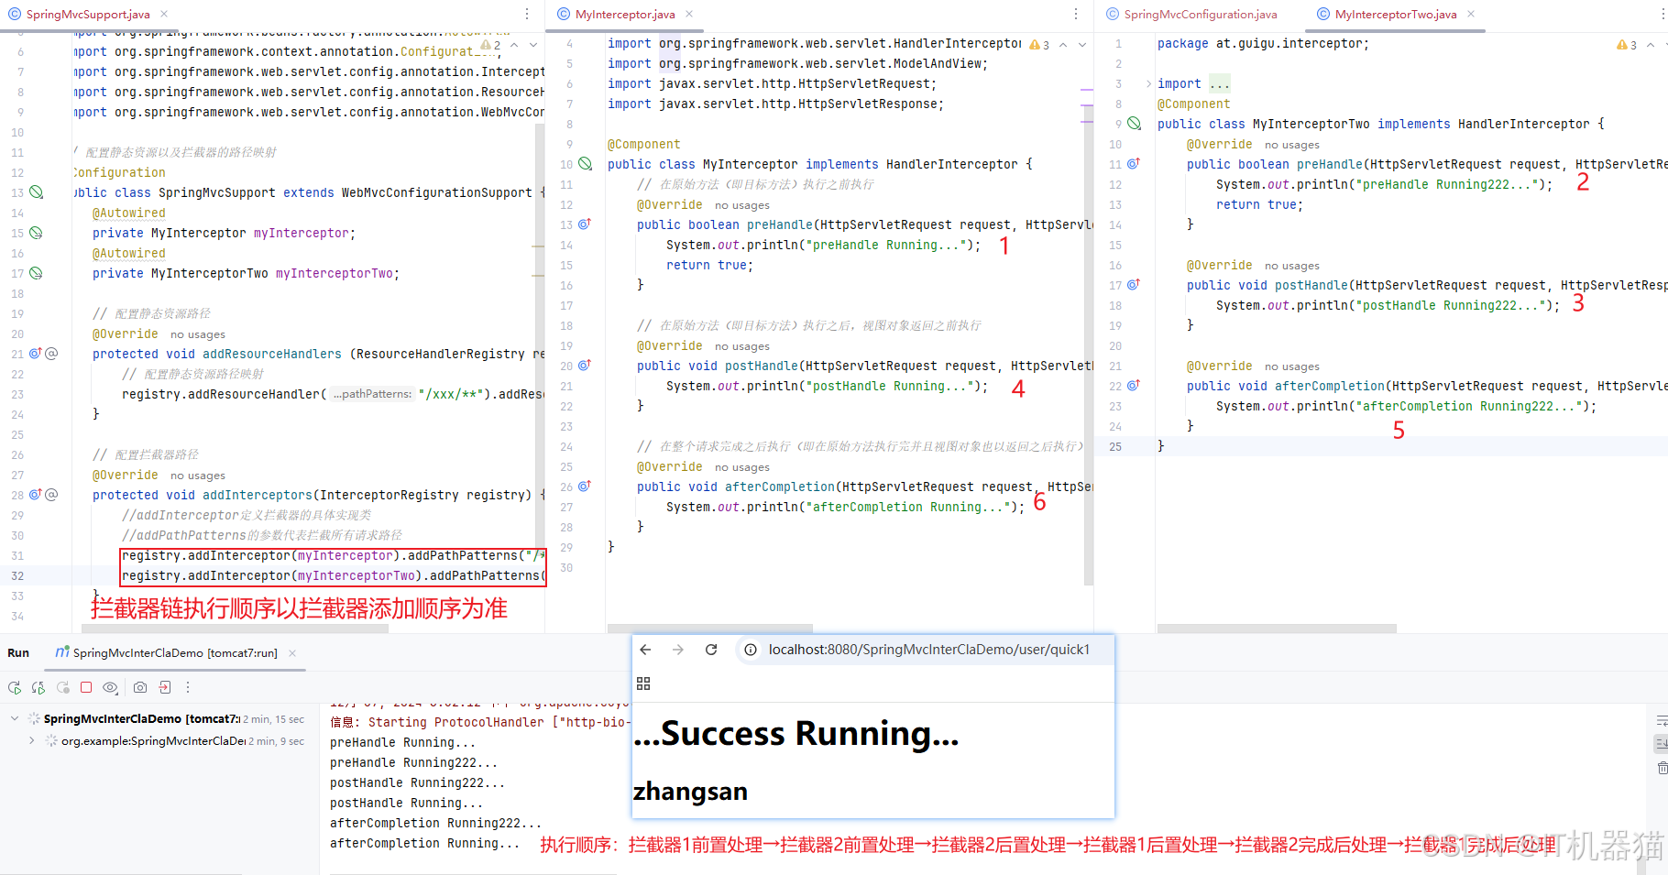Viewport: 1668px width, 875px height.
Task: Click the camera thread dump icon
Action: click(140, 687)
